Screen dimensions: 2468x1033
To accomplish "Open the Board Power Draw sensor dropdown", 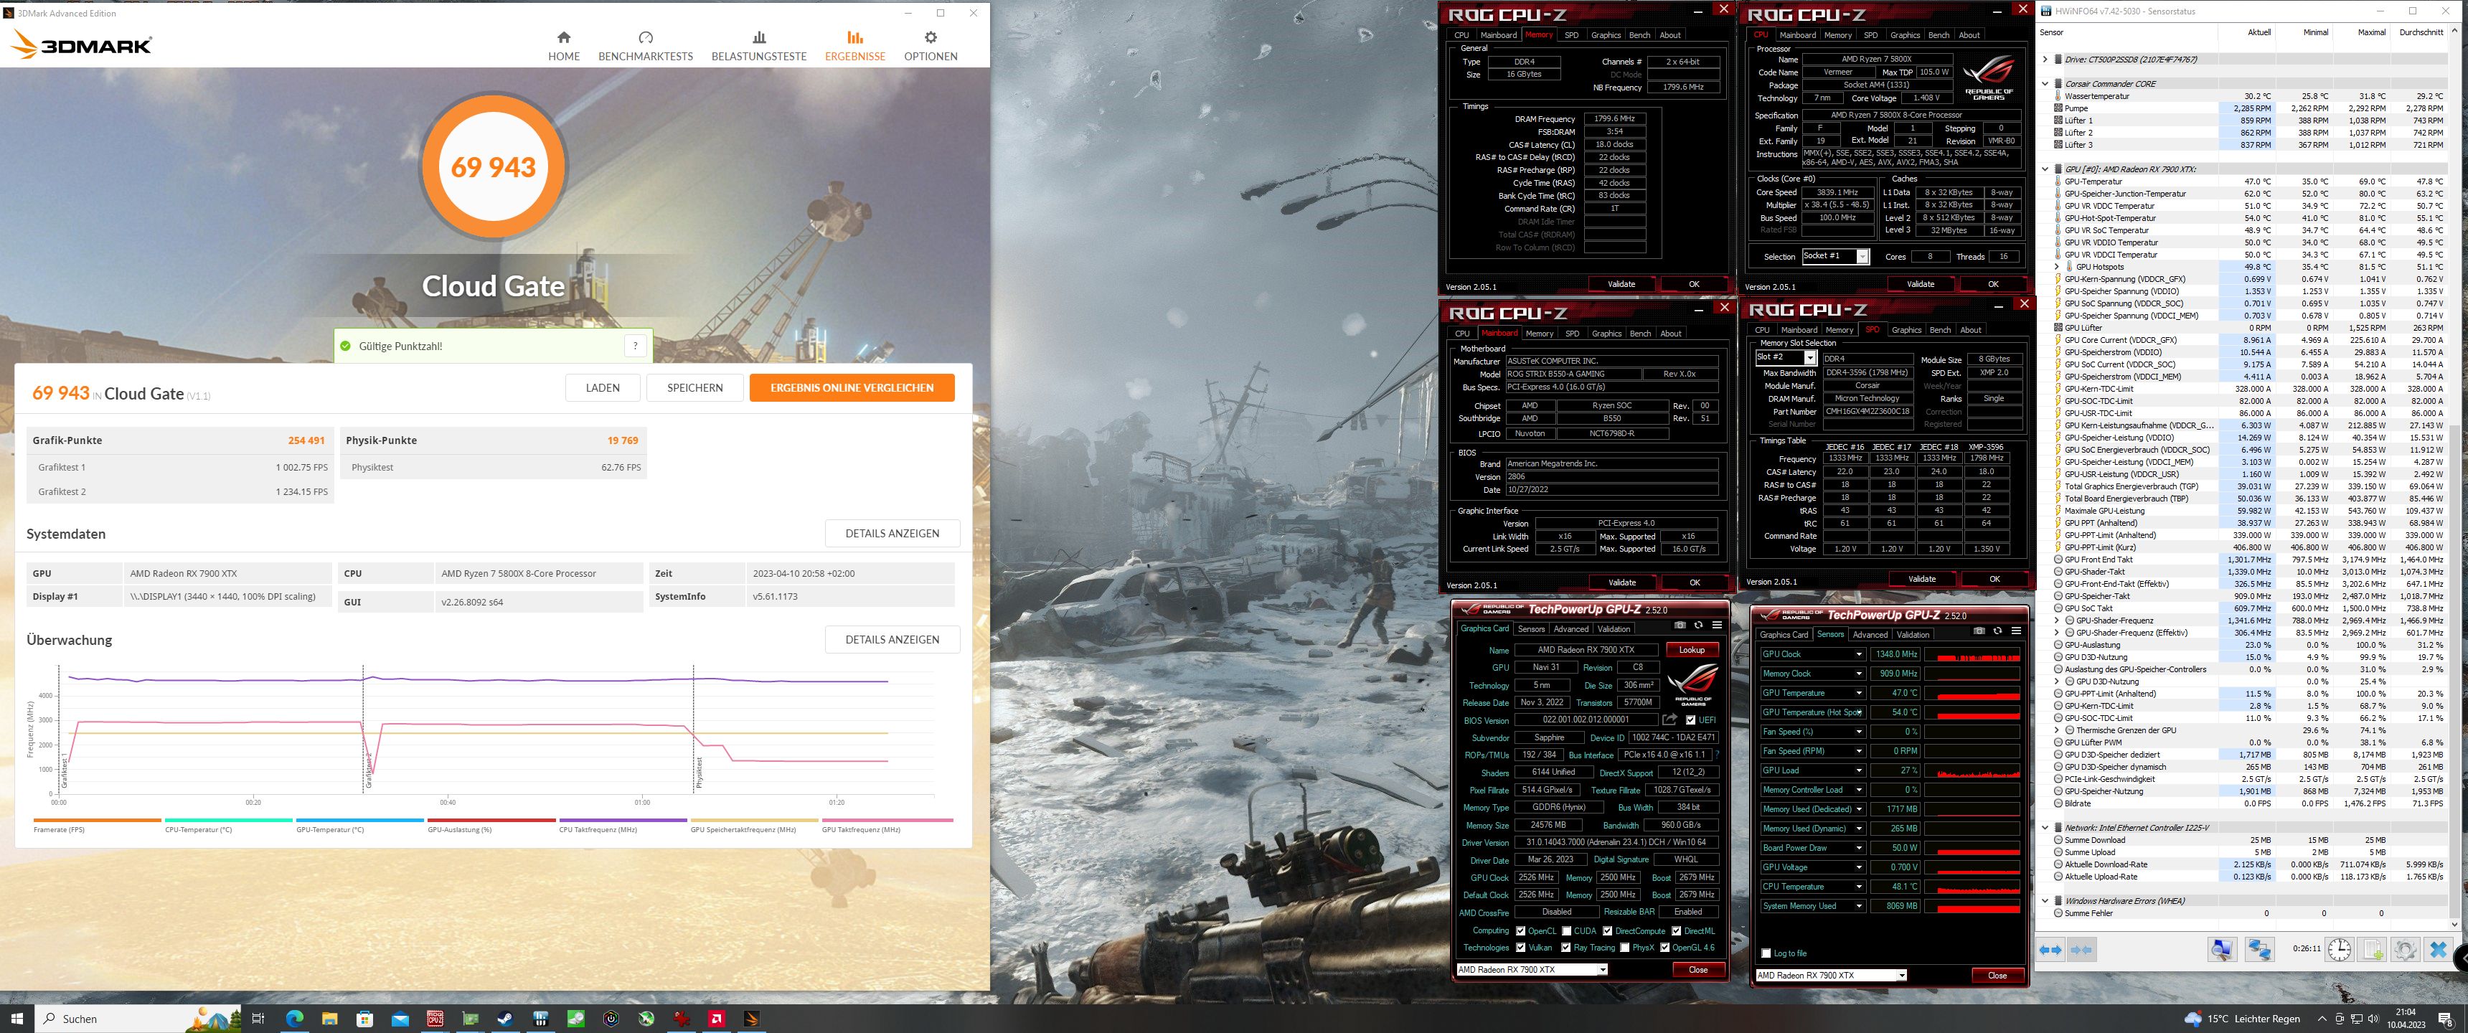I will pos(1859,848).
